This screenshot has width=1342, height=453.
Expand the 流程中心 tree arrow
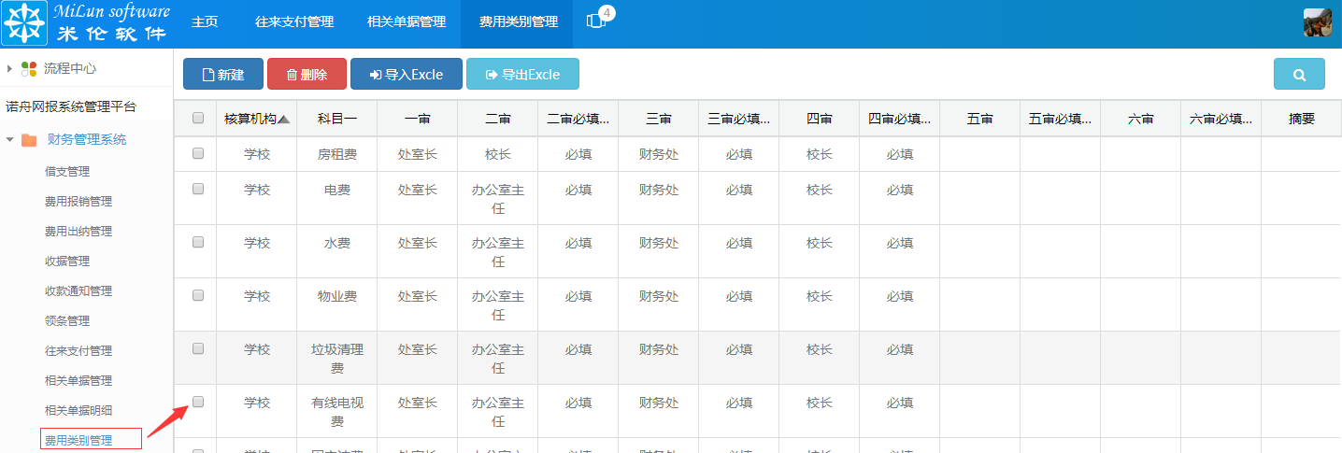[9, 68]
